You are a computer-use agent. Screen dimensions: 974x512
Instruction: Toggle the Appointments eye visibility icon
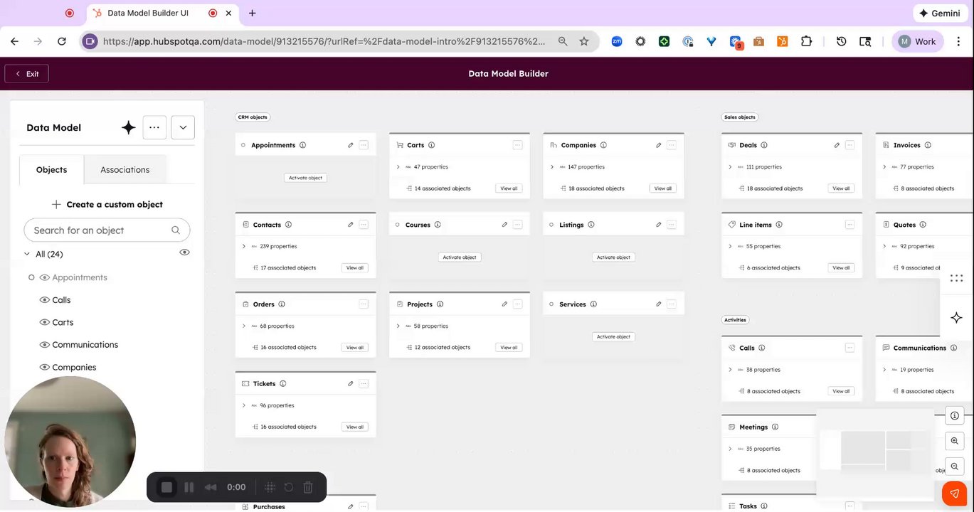point(44,278)
